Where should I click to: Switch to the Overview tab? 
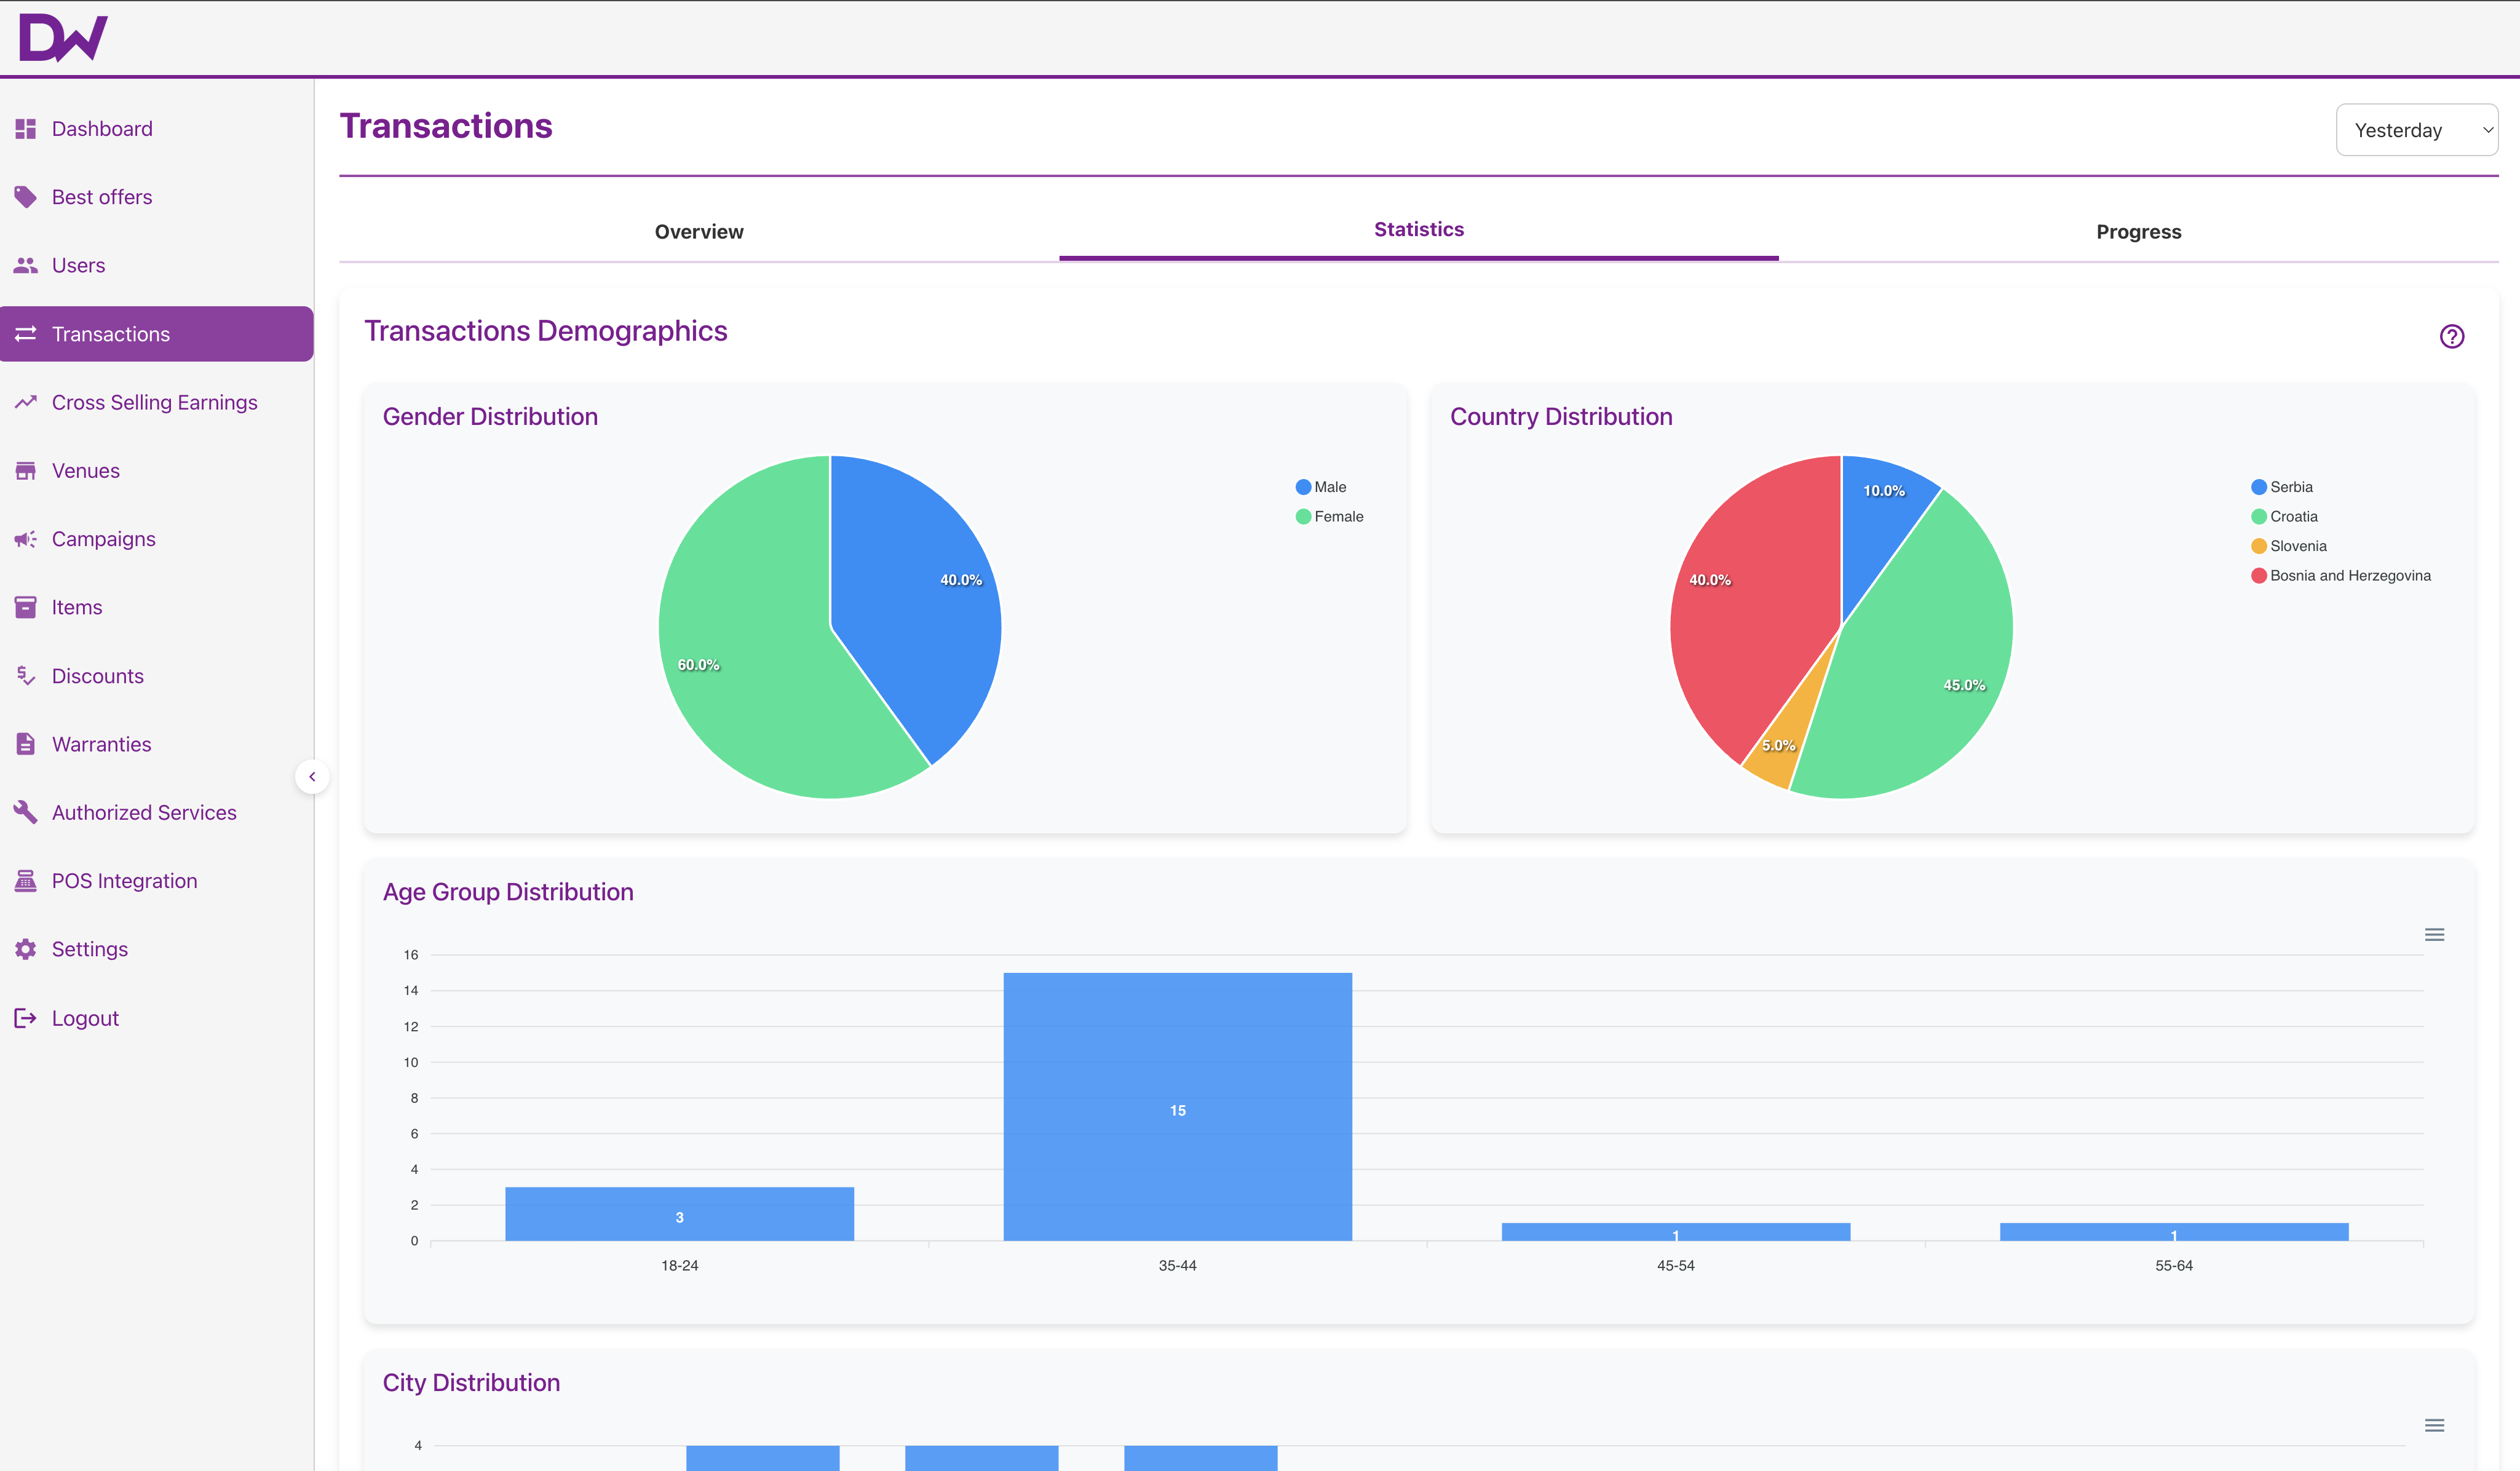click(699, 231)
